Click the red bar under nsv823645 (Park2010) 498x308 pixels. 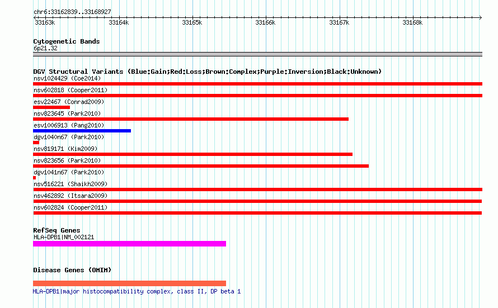tap(191, 119)
